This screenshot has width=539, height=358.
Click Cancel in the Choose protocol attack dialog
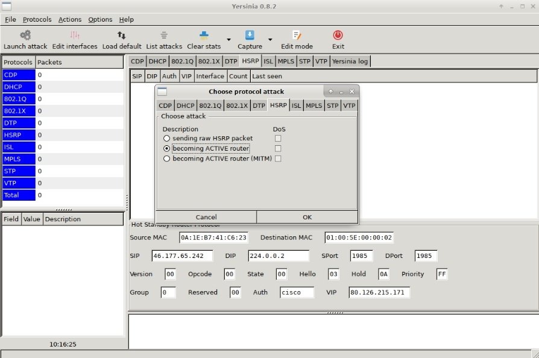click(x=206, y=217)
